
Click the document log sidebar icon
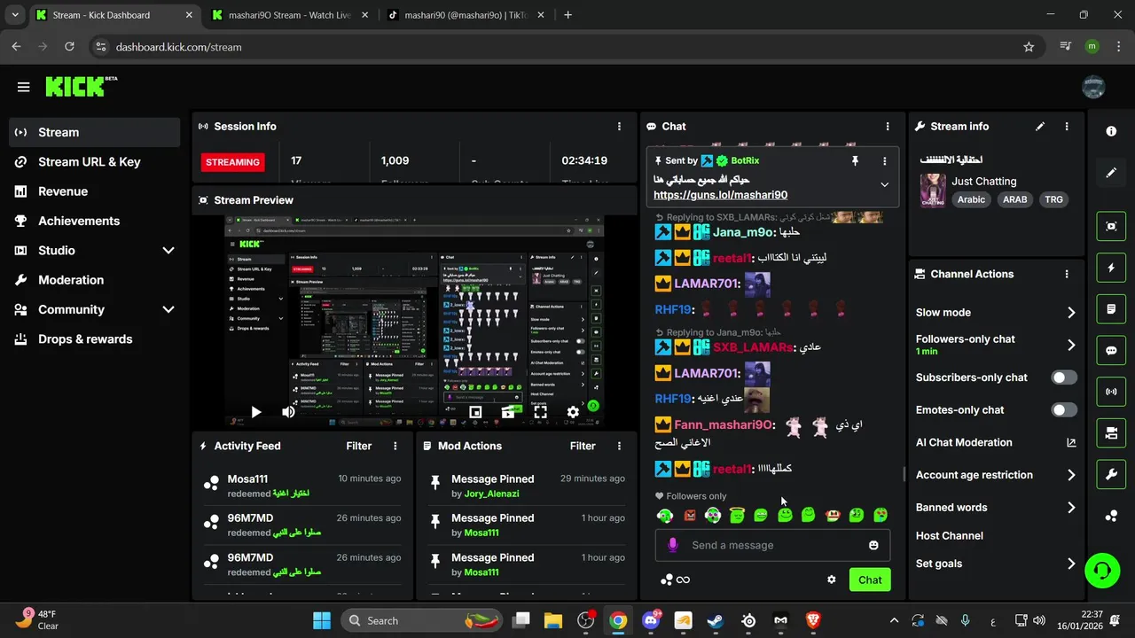point(1111,309)
